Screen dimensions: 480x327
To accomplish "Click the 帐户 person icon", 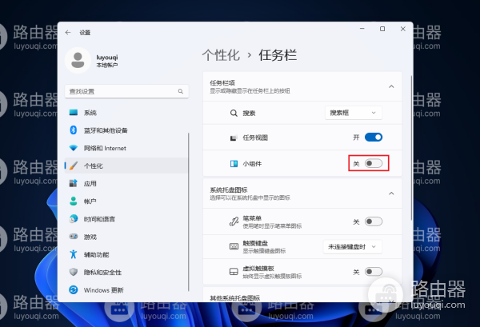I will click(74, 201).
